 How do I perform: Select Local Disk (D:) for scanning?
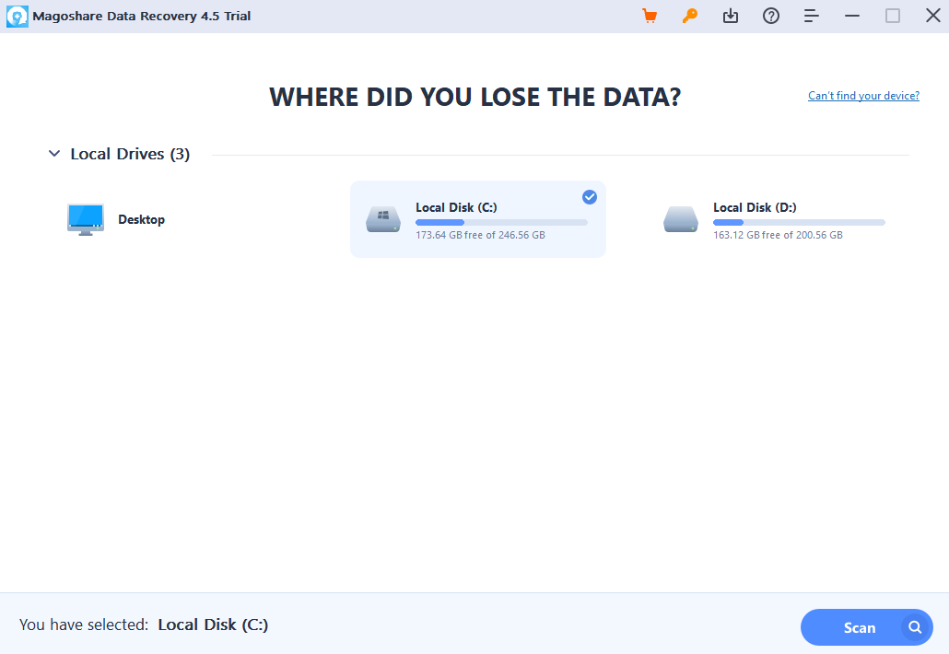tap(775, 219)
